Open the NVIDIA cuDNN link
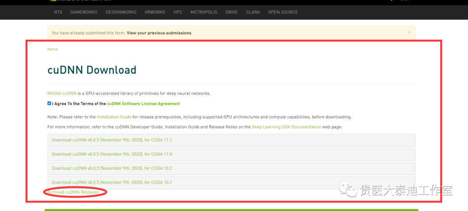Viewport: 468px width, 211px height. click(x=62, y=94)
